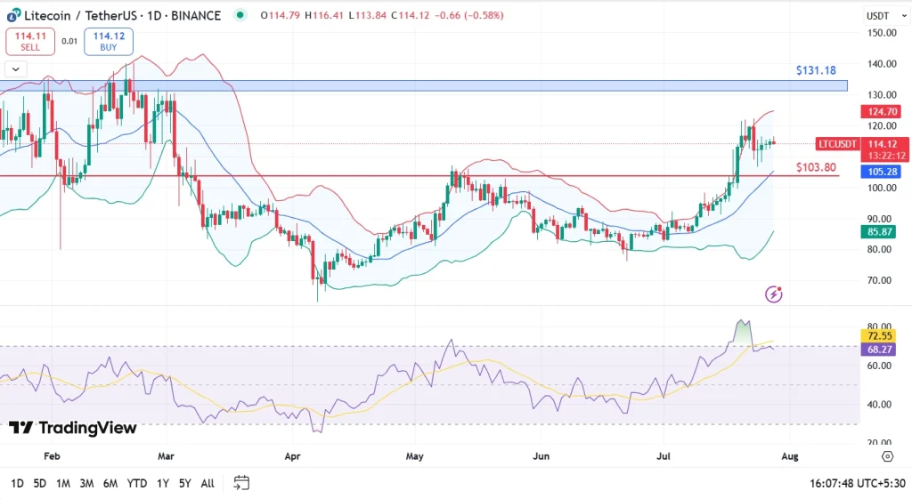The image size is (912, 499).
Task: Click the Litecoin symbol logo icon
Action: pos(12,15)
